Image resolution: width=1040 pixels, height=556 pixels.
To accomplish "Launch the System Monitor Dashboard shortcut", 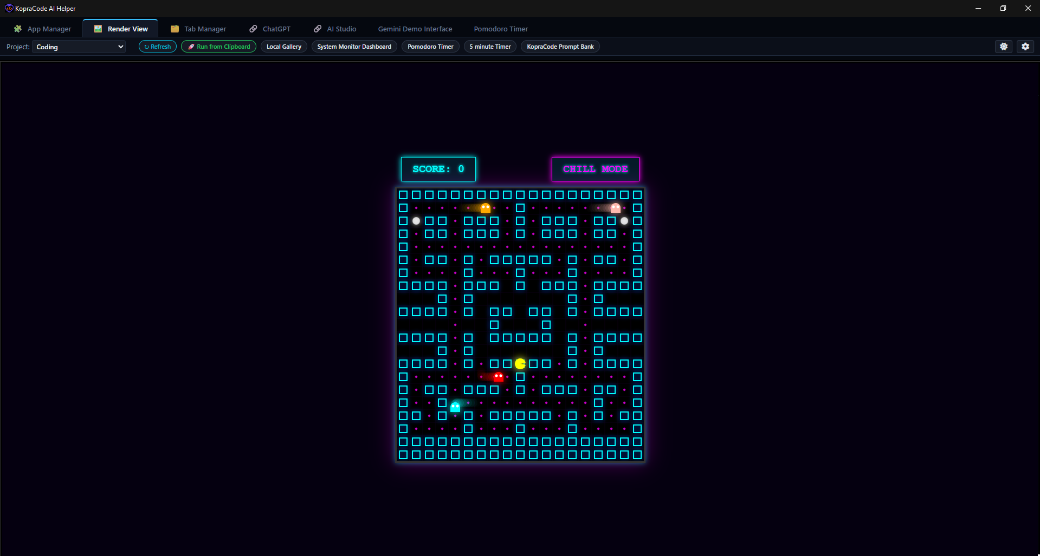I will tap(354, 47).
